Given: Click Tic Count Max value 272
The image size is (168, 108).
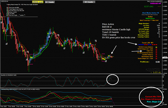Looking at the screenshot, I should (x=159, y=33).
